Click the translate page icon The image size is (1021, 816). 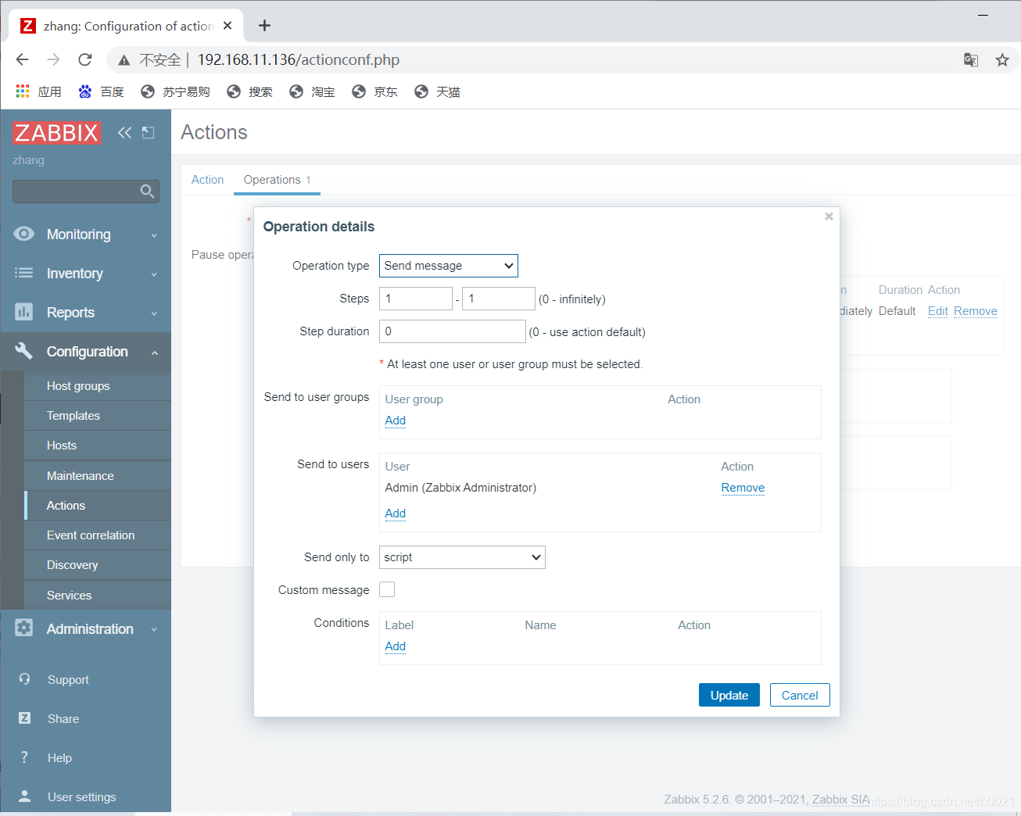[x=971, y=60]
